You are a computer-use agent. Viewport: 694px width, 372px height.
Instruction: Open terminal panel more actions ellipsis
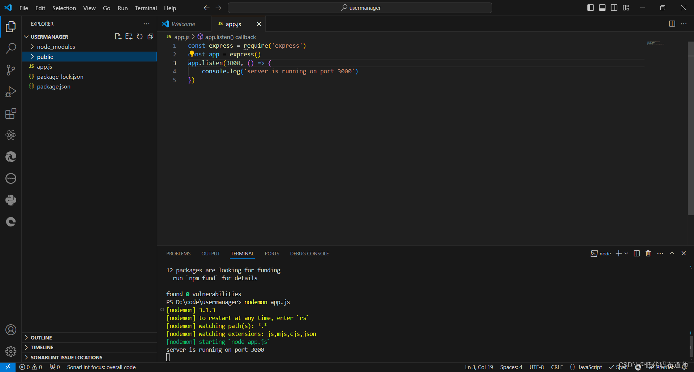[x=660, y=254]
